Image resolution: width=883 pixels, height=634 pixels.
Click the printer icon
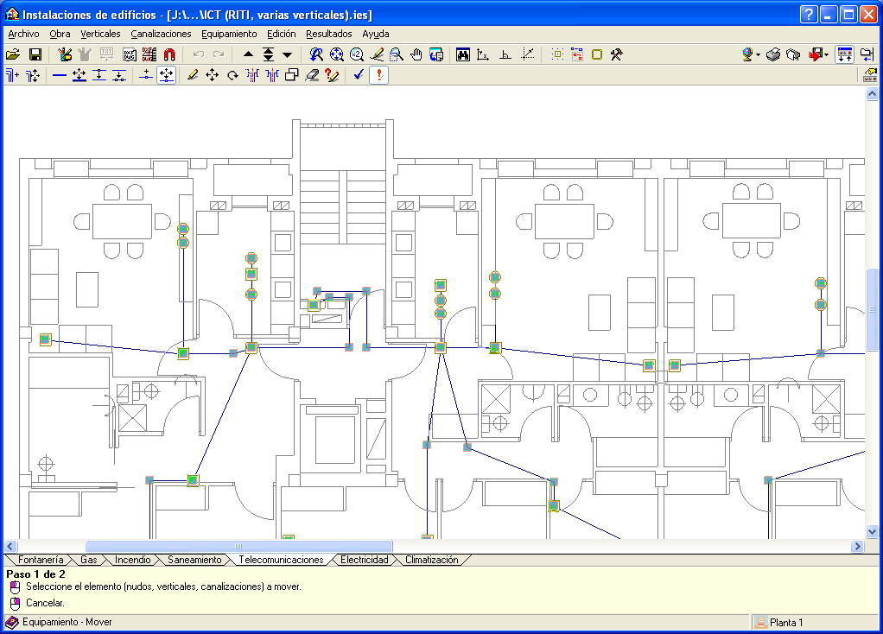click(772, 54)
